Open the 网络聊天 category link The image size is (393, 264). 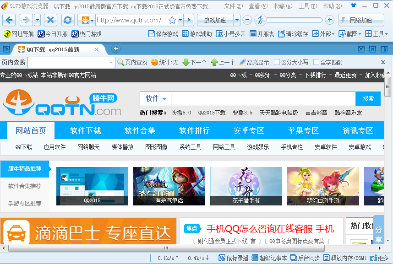click(88, 147)
